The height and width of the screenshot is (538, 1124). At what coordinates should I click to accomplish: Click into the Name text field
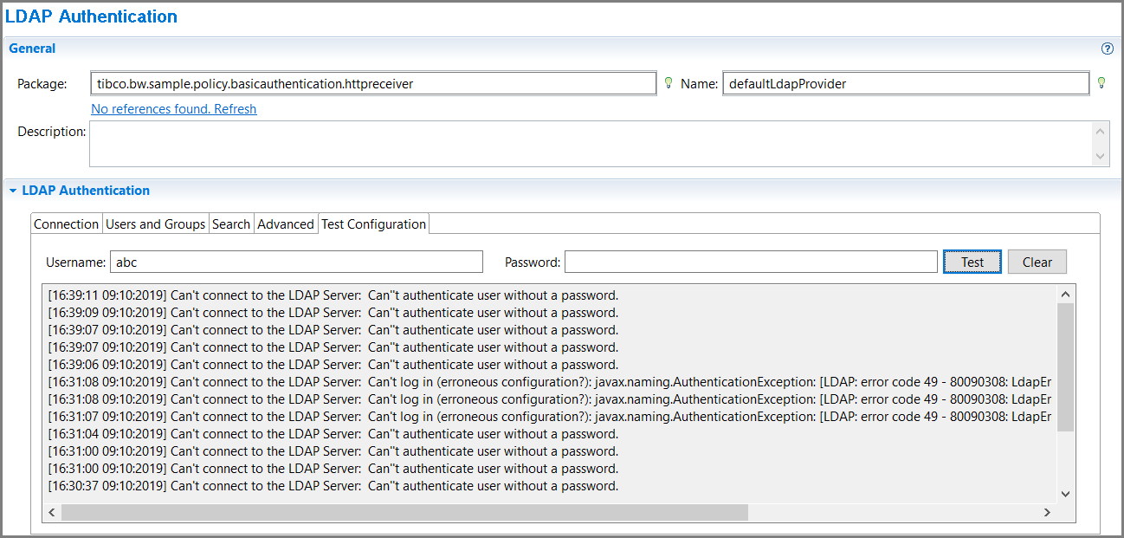905,84
